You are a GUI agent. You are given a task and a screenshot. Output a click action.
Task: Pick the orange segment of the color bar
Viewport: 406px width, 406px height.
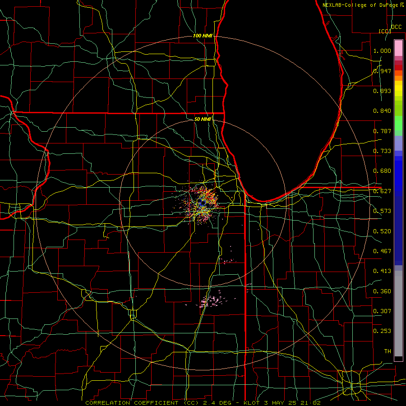pos(398,78)
